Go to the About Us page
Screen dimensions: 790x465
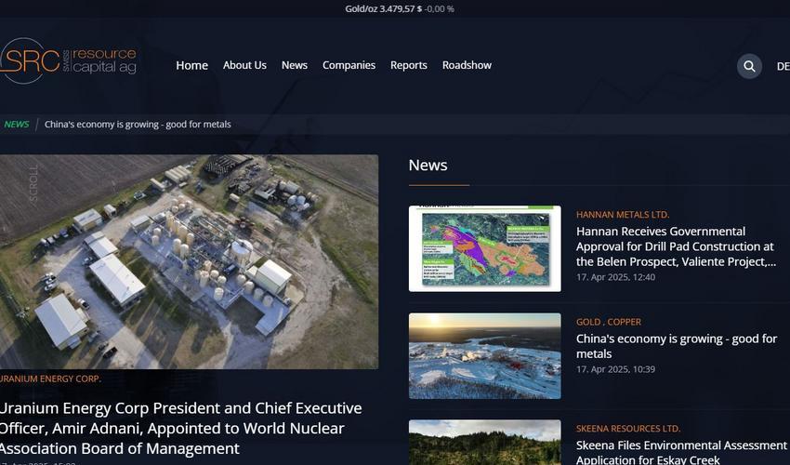point(244,65)
